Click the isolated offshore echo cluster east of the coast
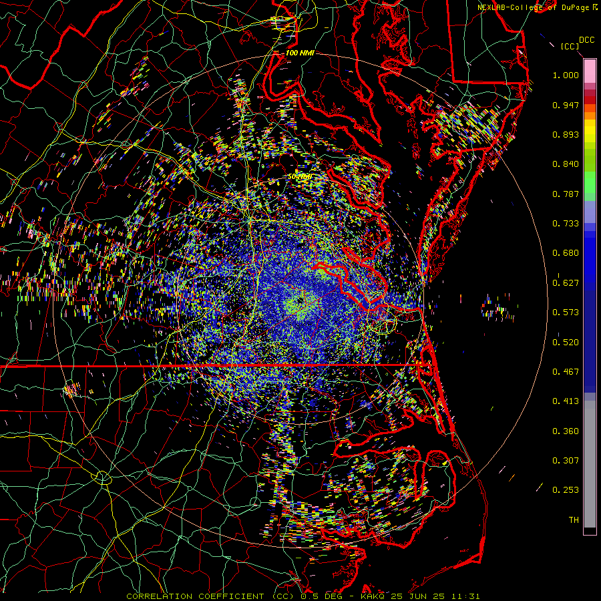Image resolution: width=601 pixels, height=601 pixels. click(498, 307)
